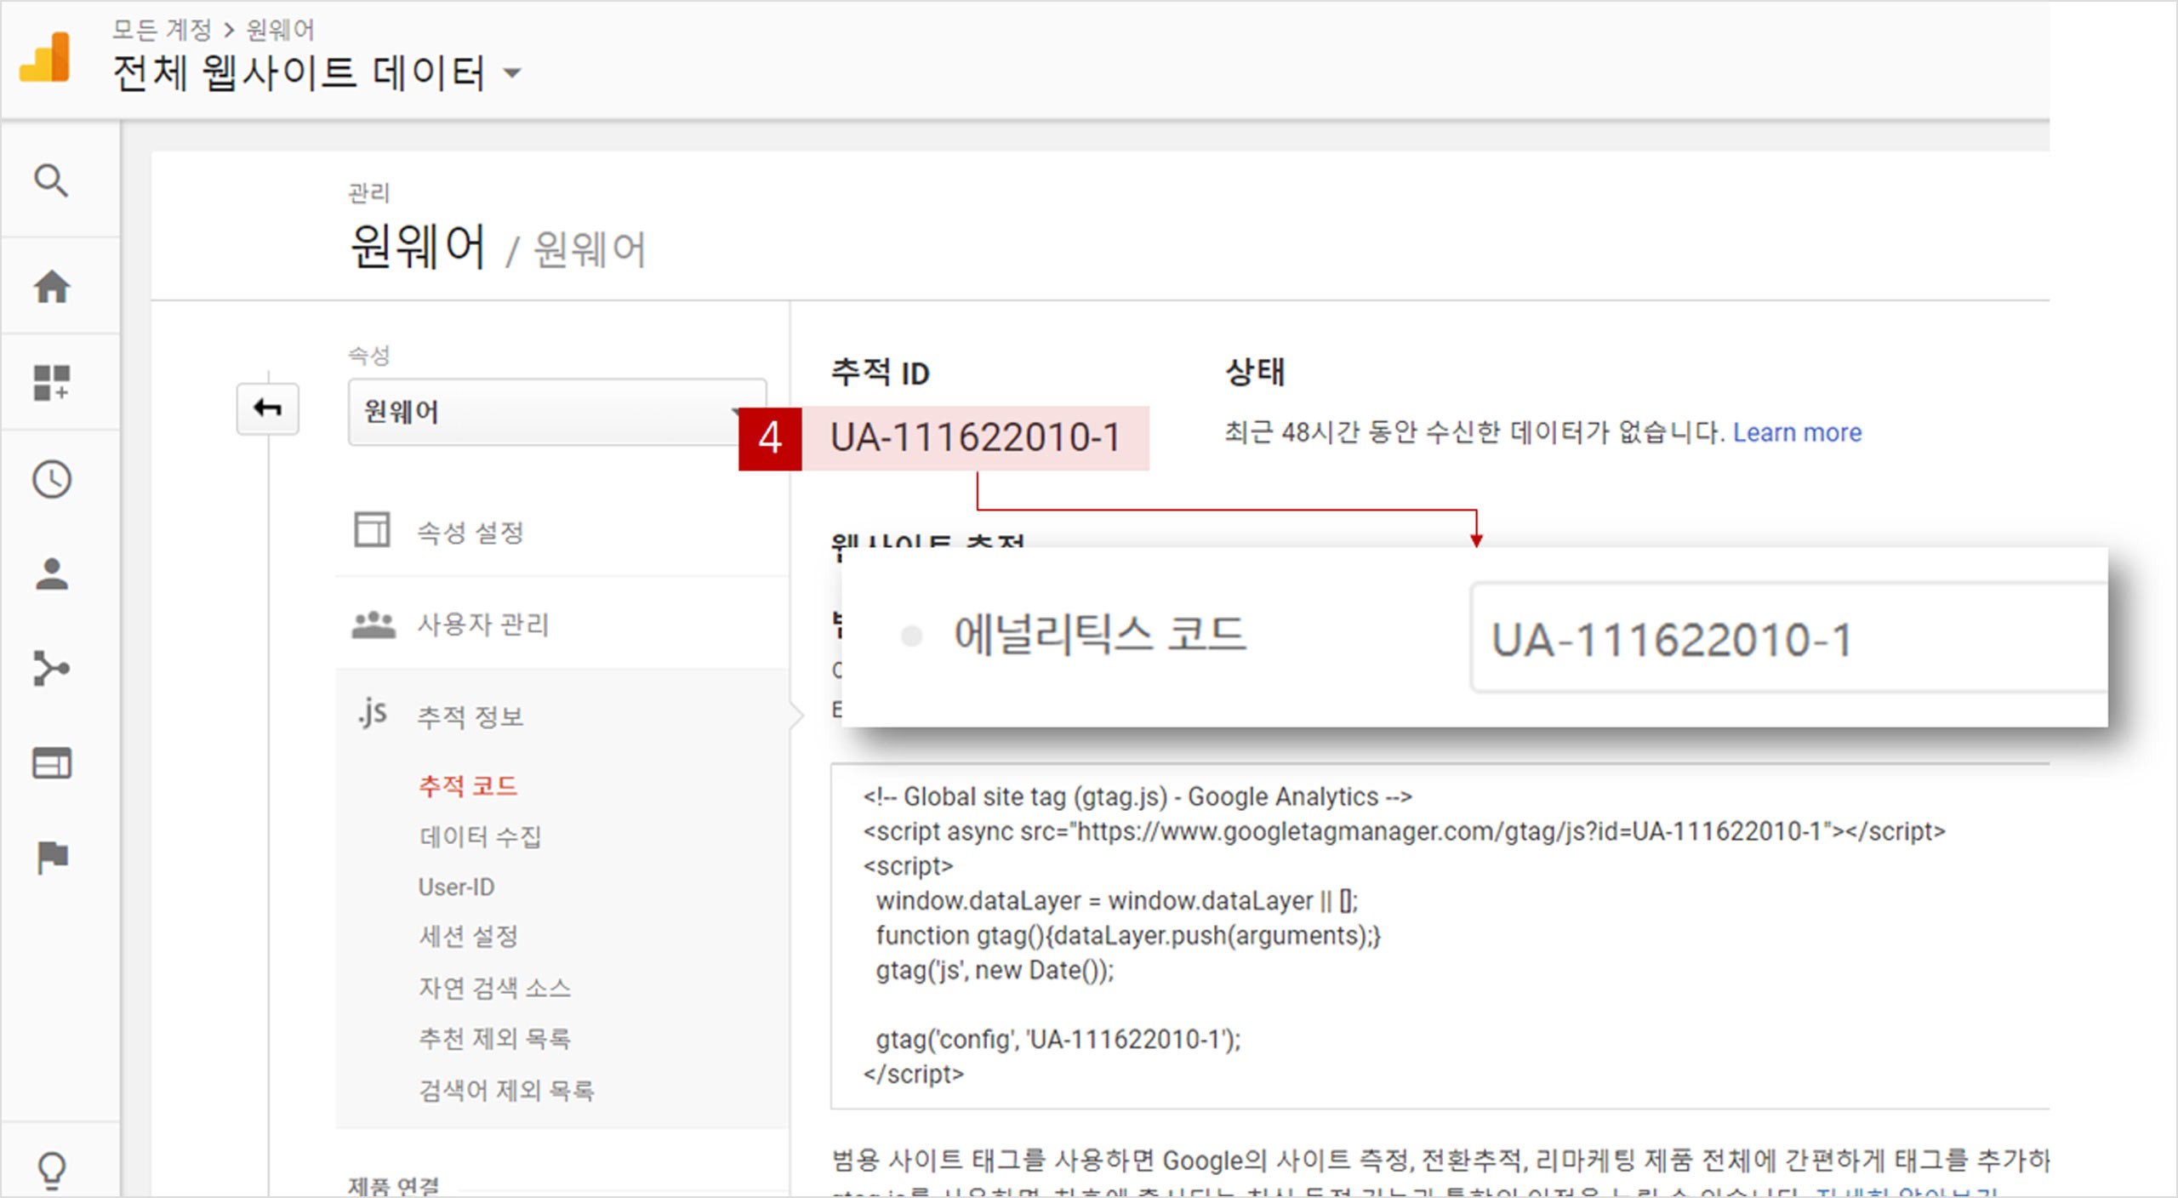The height and width of the screenshot is (1198, 2178).
Task: Click the 원웨어 page title
Action: coord(417,247)
